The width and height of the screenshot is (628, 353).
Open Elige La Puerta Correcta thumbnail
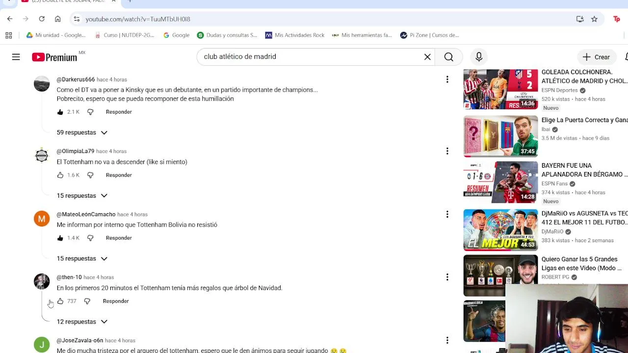point(500,136)
